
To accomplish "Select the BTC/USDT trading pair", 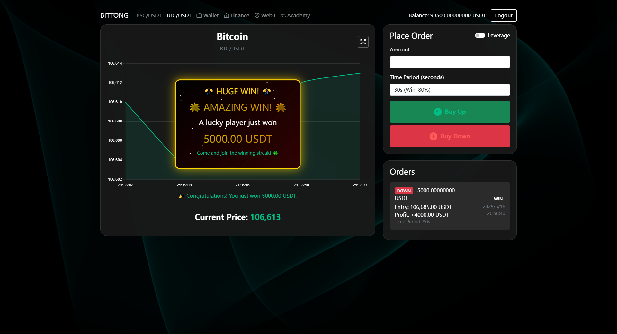I will tap(179, 15).
